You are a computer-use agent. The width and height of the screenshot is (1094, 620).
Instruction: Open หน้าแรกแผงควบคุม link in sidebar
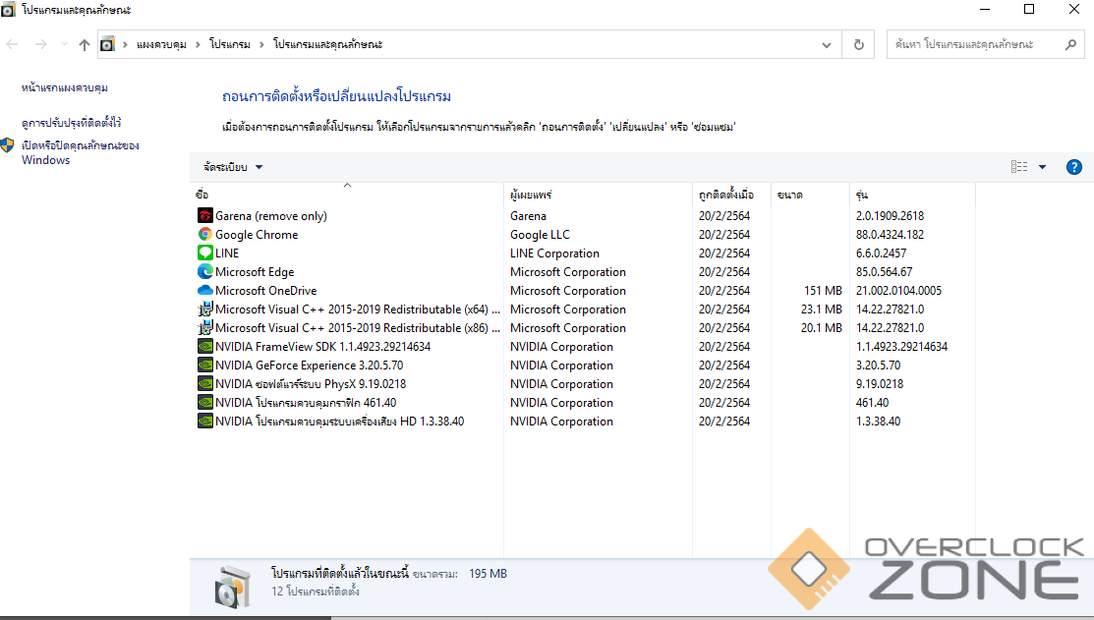tap(65, 87)
